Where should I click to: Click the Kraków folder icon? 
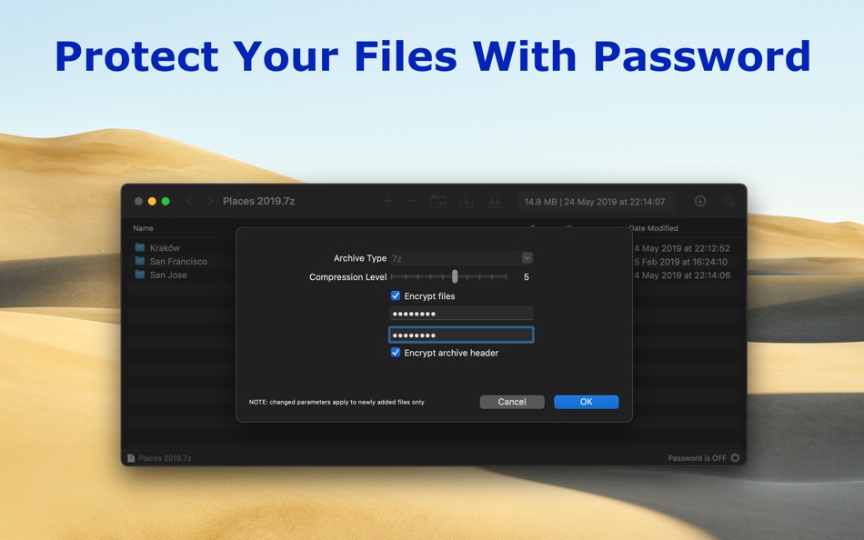click(140, 247)
